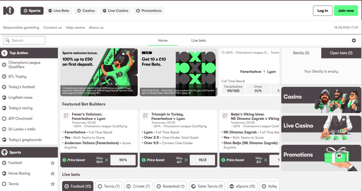Open Live Casino in top navigation
This screenshot has width=362, height=191.
point(116,11)
